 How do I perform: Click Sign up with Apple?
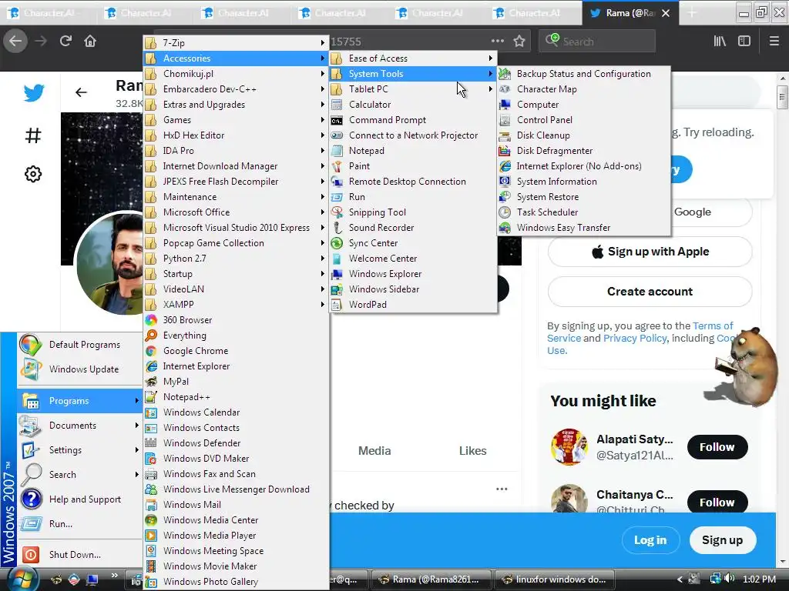[650, 252]
